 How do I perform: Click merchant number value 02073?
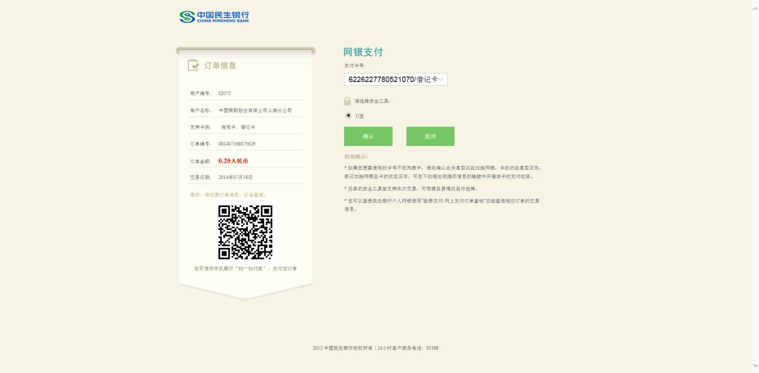click(224, 93)
